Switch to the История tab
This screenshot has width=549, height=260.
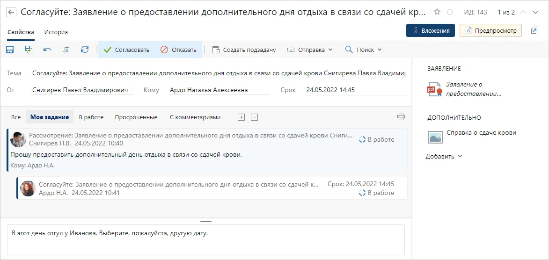[56, 32]
